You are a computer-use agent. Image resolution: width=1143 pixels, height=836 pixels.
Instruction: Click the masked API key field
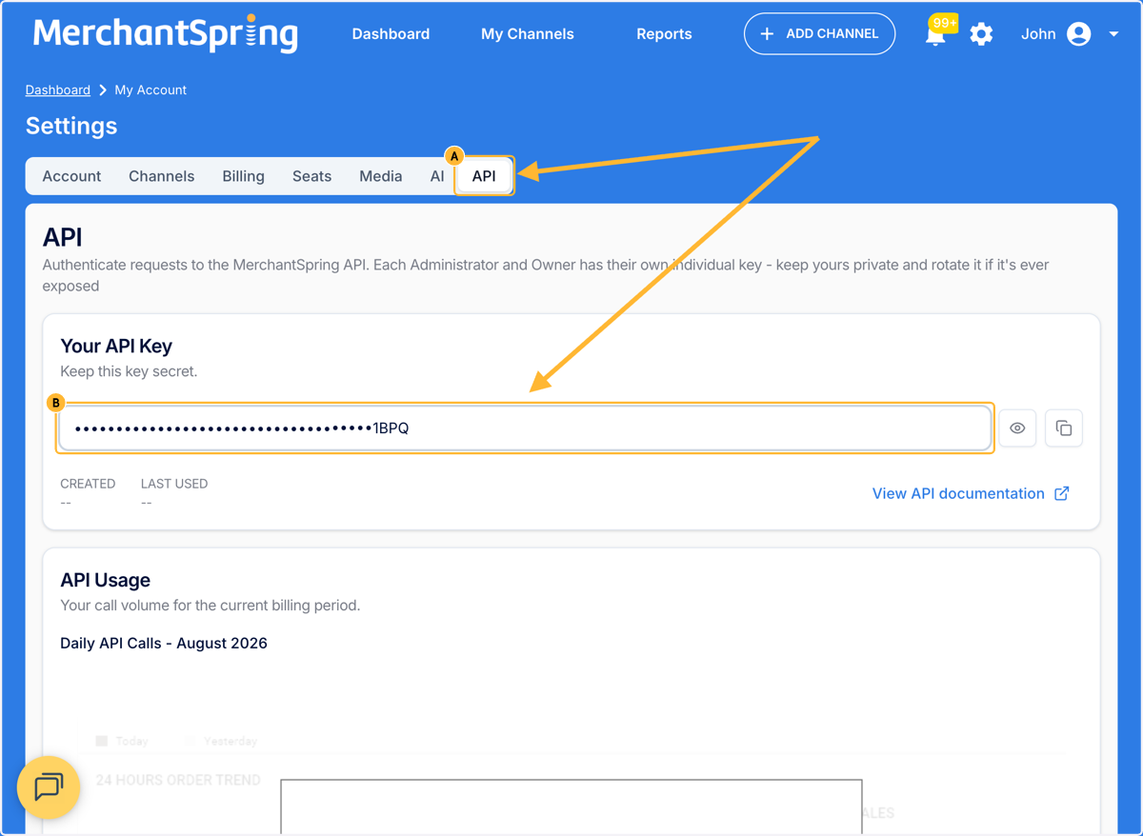[525, 428]
